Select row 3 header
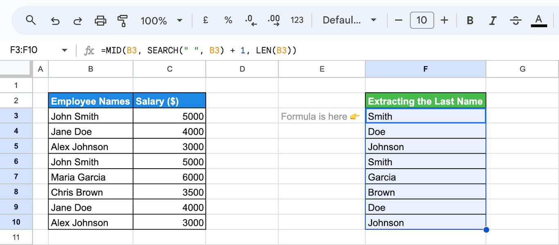 (16, 116)
